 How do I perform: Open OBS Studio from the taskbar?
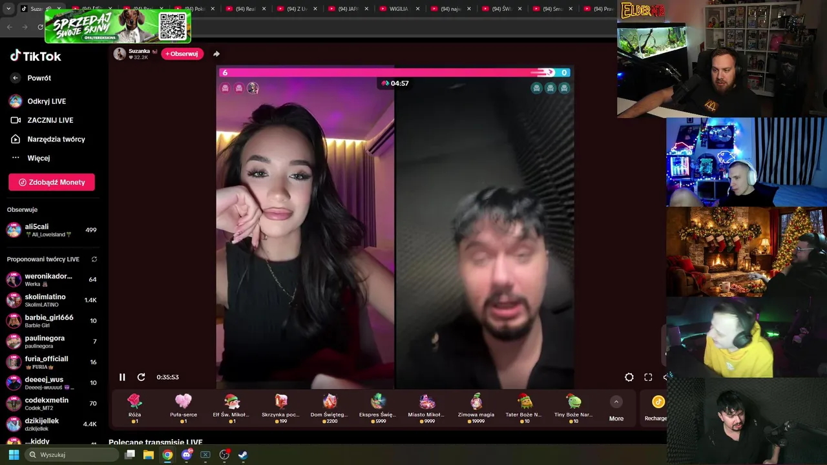[x=224, y=455]
